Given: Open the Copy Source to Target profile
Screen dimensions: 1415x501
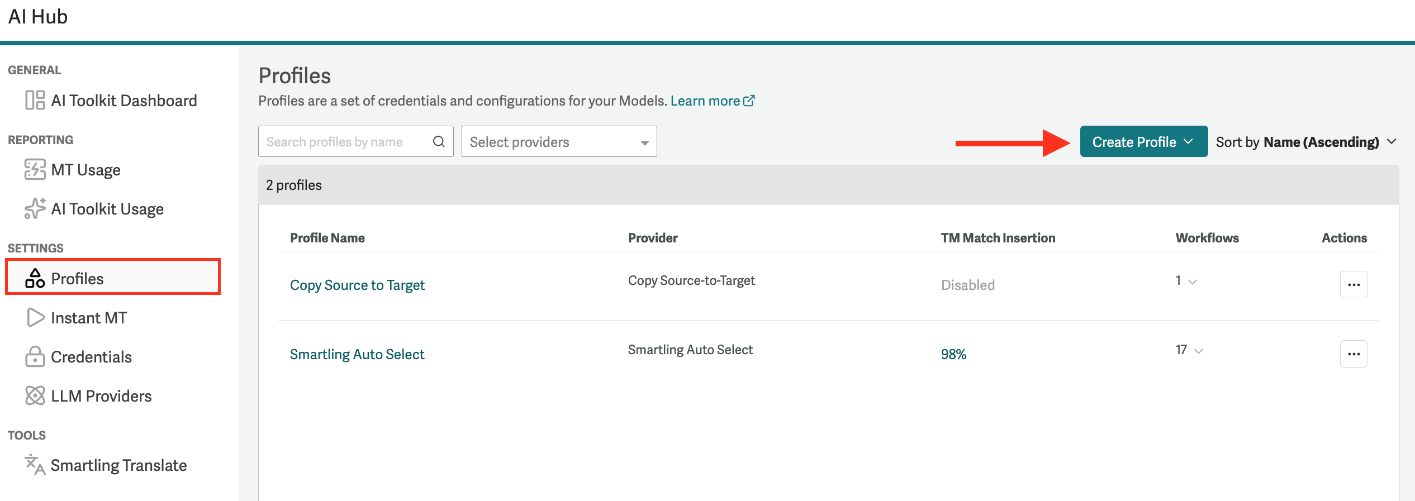Looking at the screenshot, I should click(x=357, y=285).
